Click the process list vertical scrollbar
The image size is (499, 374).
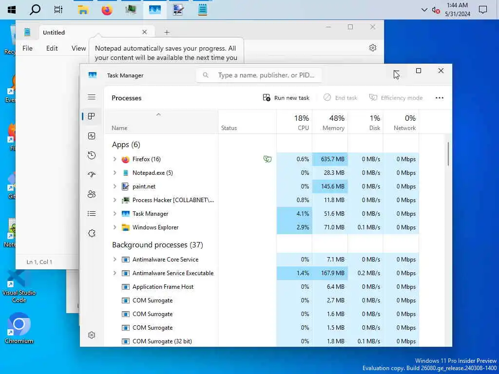tap(448, 154)
